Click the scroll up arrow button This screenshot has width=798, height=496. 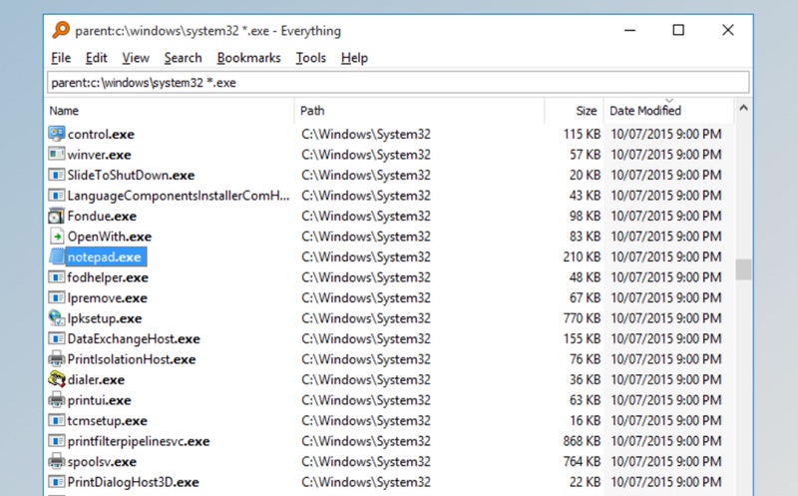click(742, 108)
